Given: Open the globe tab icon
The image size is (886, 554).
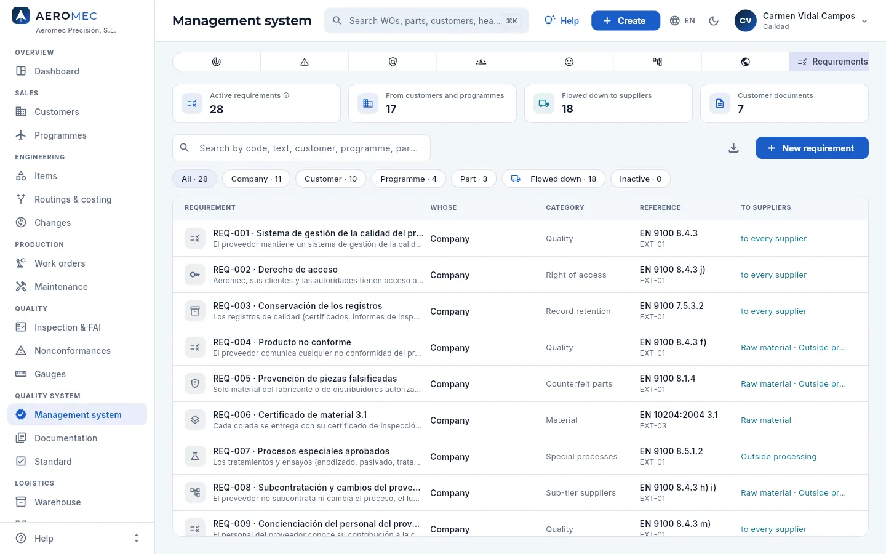Looking at the screenshot, I should tap(745, 62).
